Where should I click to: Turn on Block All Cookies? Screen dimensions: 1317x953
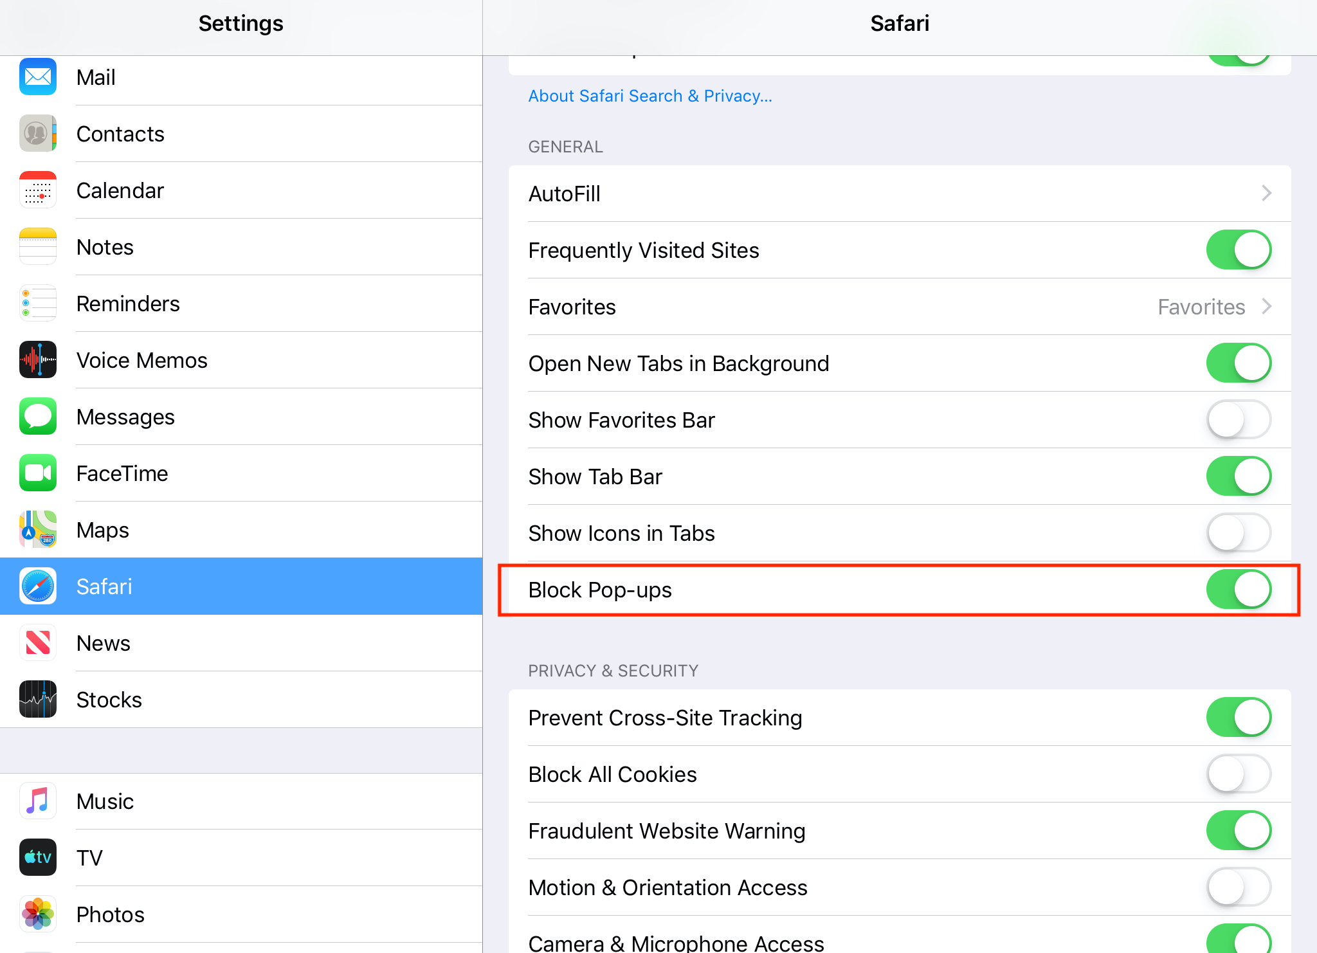coord(1239,774)
